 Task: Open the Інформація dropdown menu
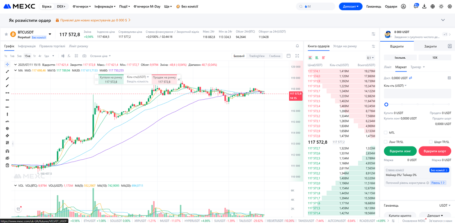pos(105,6)
